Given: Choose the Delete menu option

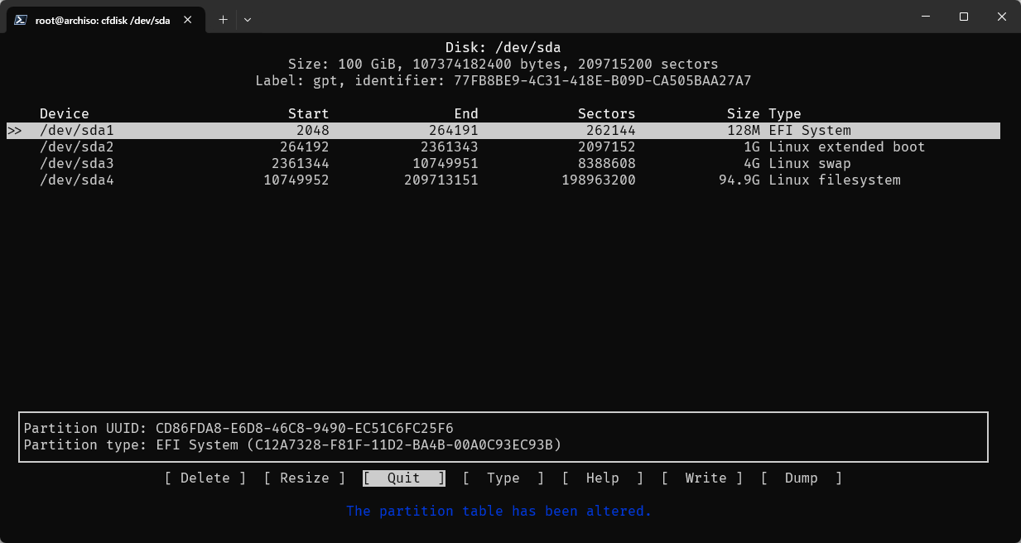Looking at the screenshot, I should (205, 478).
